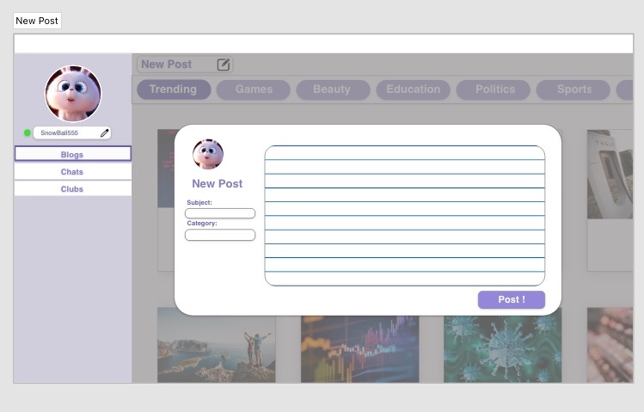Click inside the lined post text area
This screenshot has width=644, height=412.
click(x=405, y=216)
